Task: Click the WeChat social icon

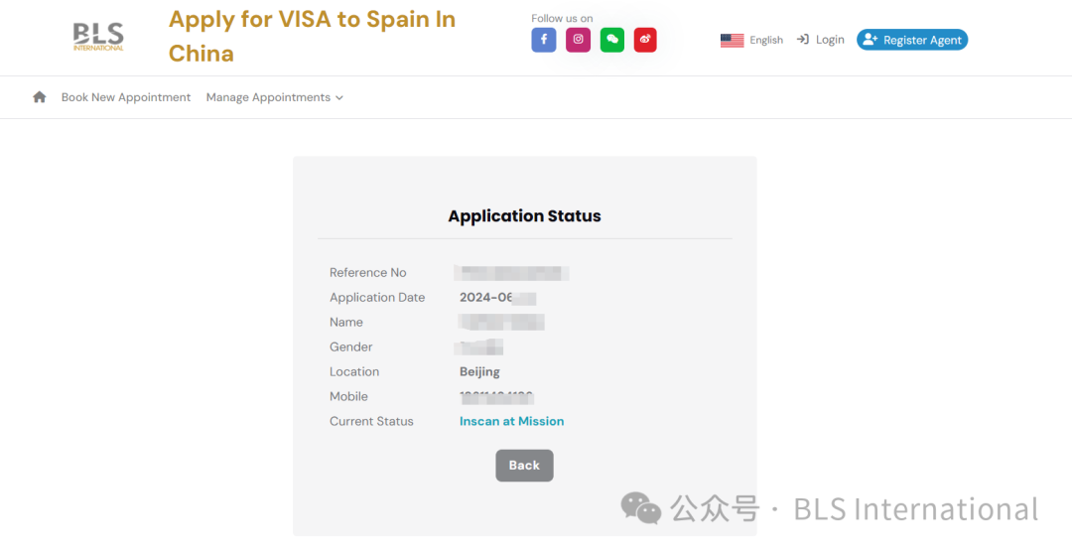Action: pyautogui.click(x=611, y=40)
